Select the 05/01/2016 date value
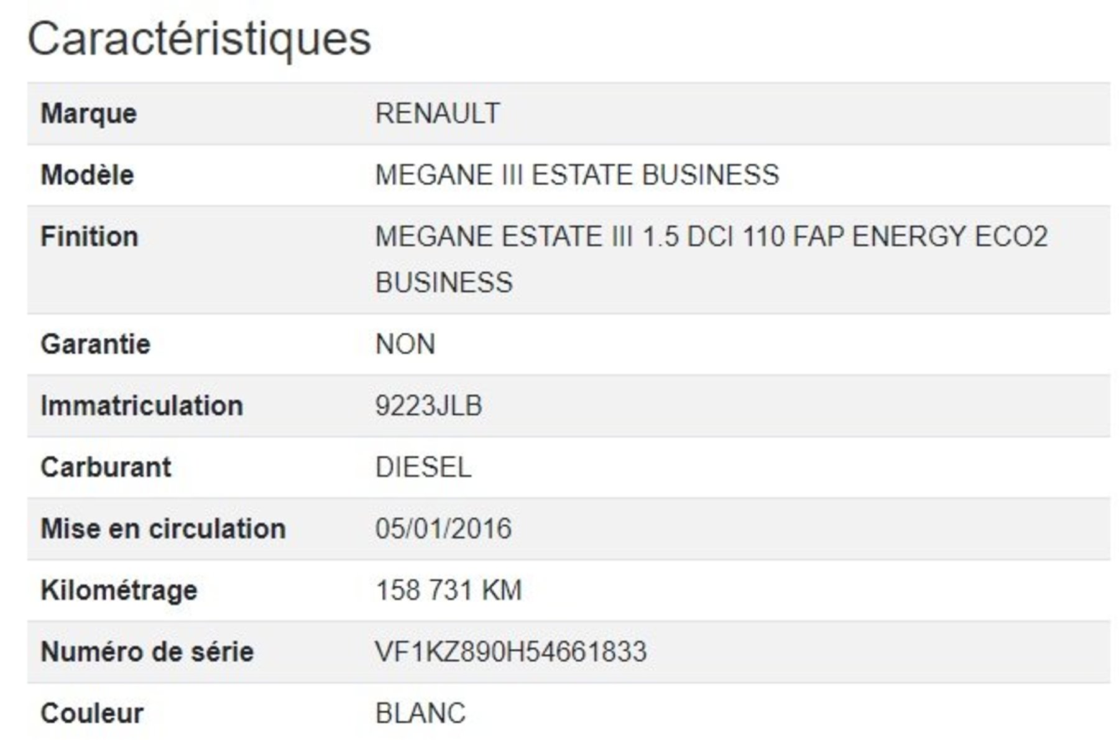Screen dimensions: 1119x740 point(443,529)
